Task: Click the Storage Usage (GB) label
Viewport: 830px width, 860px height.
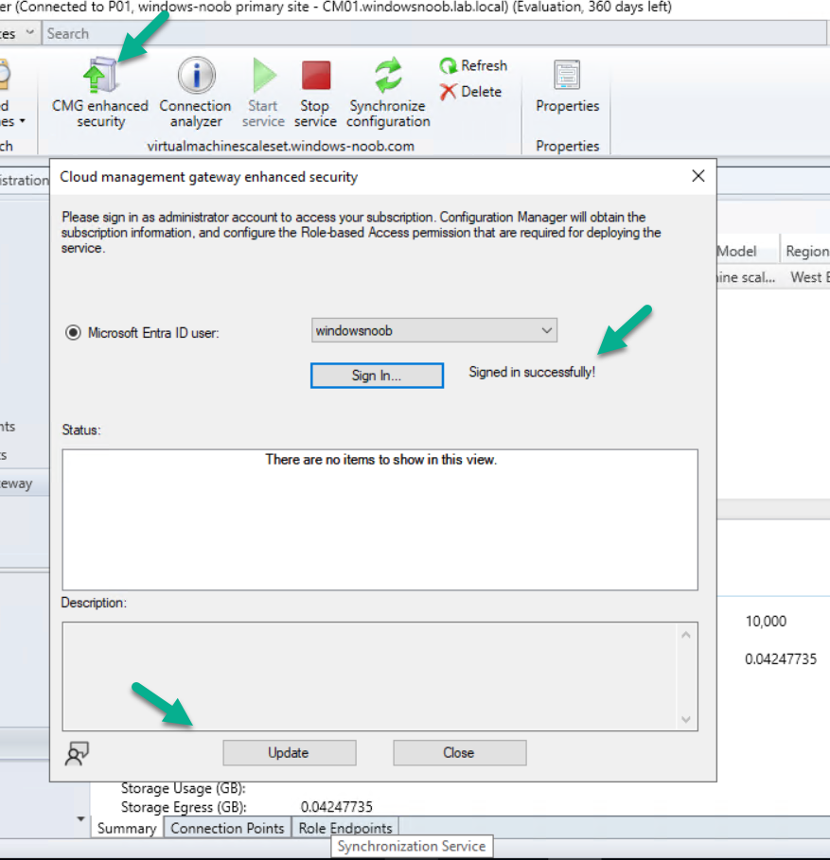Action: [184, 788]
